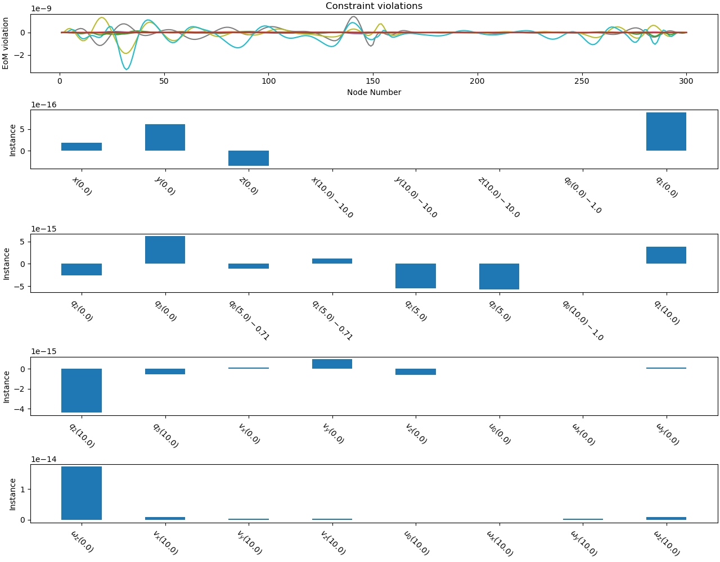
Task: Select the u0(0.0) tick label
Action: pos(499,434)
